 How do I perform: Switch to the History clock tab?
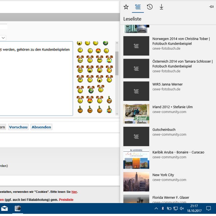coord(150,7)
